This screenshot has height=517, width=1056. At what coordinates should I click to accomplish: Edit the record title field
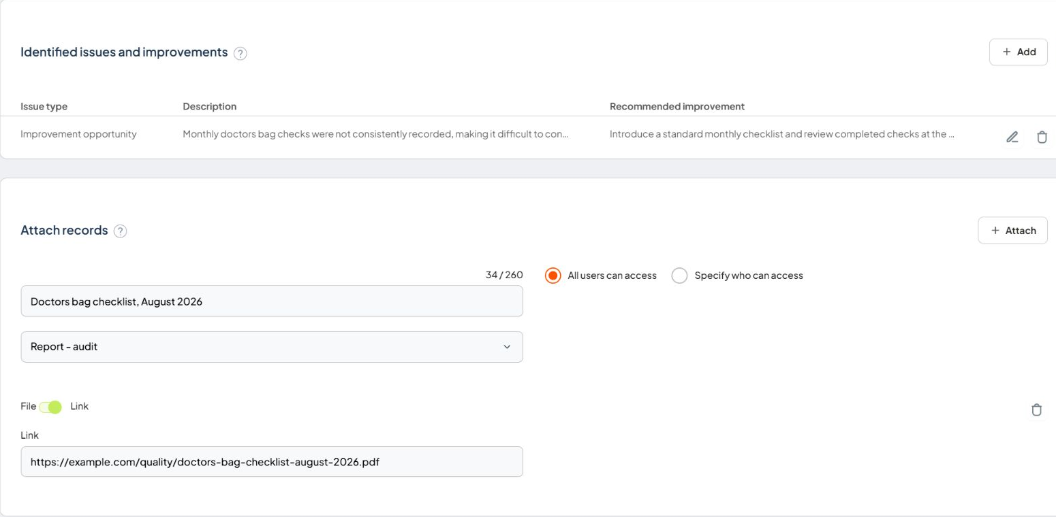coord(272,301)
